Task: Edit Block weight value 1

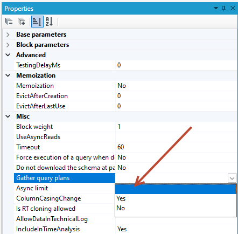Action: [x=176, y=127]
